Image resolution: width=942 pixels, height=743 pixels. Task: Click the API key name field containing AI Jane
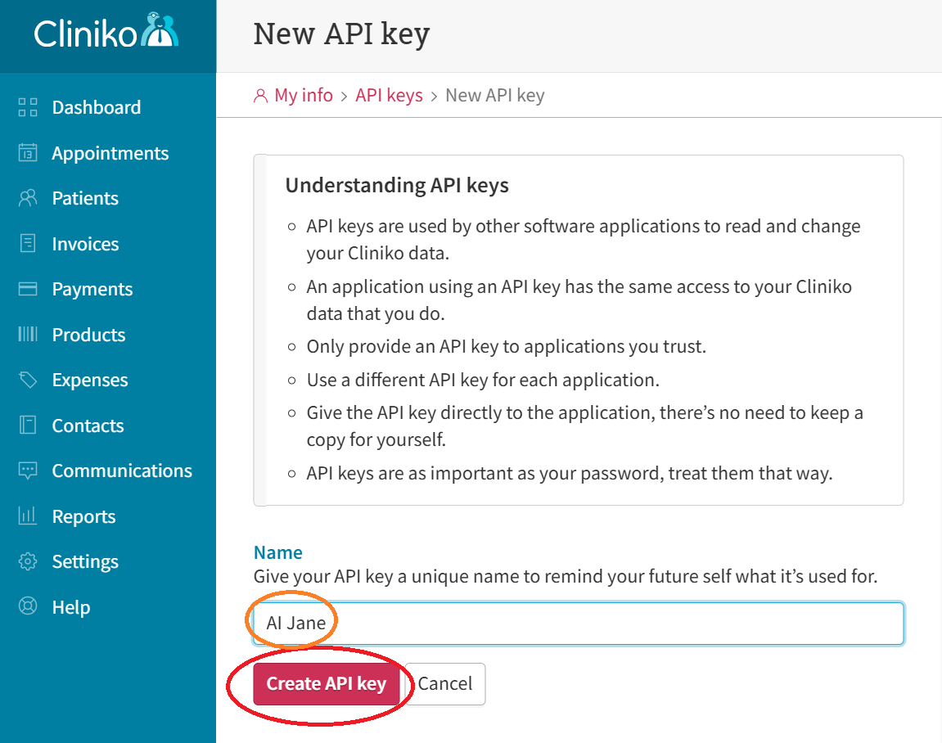573,623
